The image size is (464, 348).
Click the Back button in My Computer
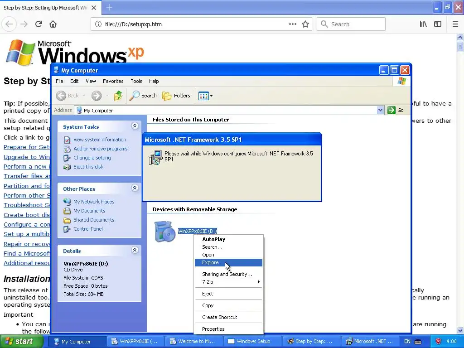pyautogui.click(x=68, y=96)
